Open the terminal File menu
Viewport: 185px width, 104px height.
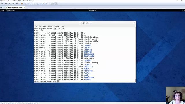[x=36, y=26]
